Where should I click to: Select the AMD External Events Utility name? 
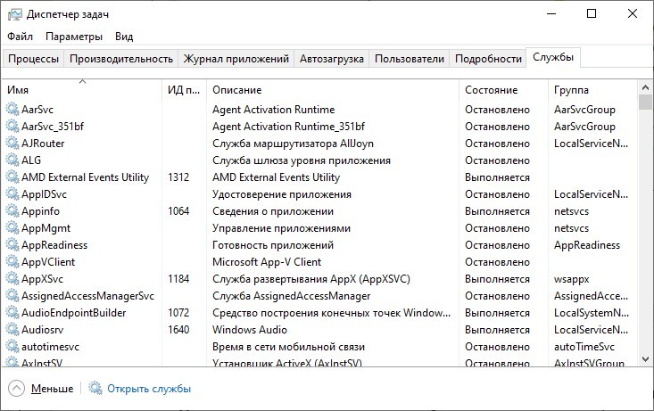pos(85,177)
